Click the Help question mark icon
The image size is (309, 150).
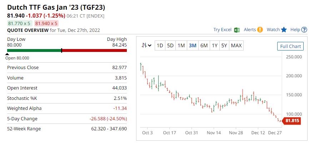(x=304, y=30)
